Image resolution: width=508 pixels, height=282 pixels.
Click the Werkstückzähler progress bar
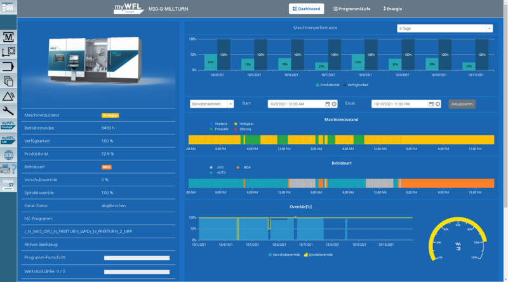pyautogui.click(x=137, y=272)
